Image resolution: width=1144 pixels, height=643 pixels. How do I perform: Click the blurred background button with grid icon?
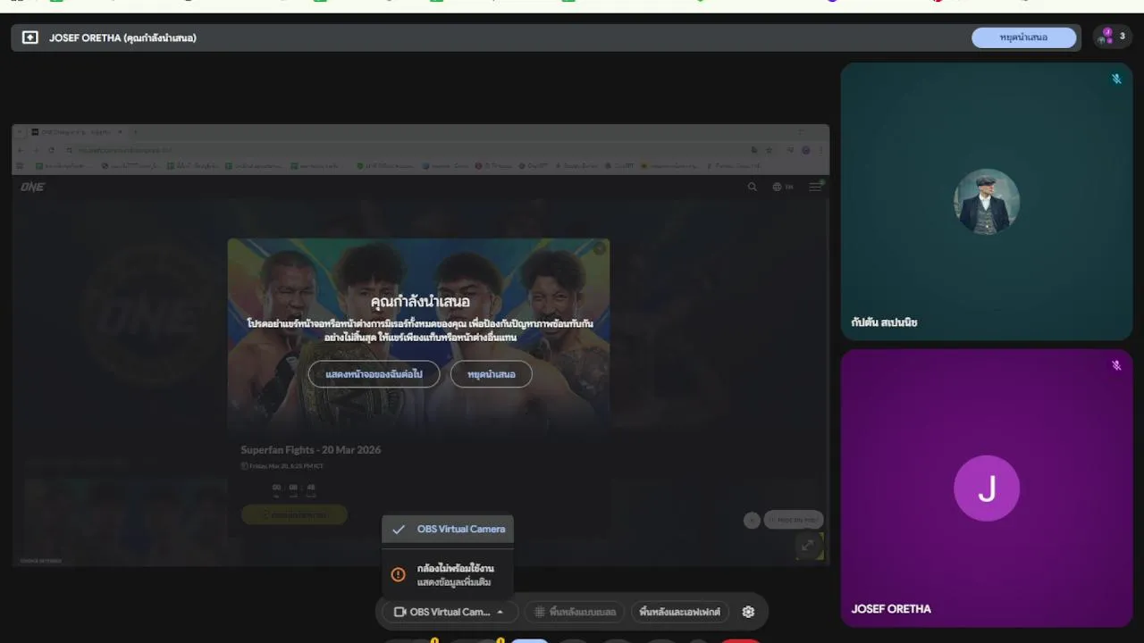pos(575,612)
